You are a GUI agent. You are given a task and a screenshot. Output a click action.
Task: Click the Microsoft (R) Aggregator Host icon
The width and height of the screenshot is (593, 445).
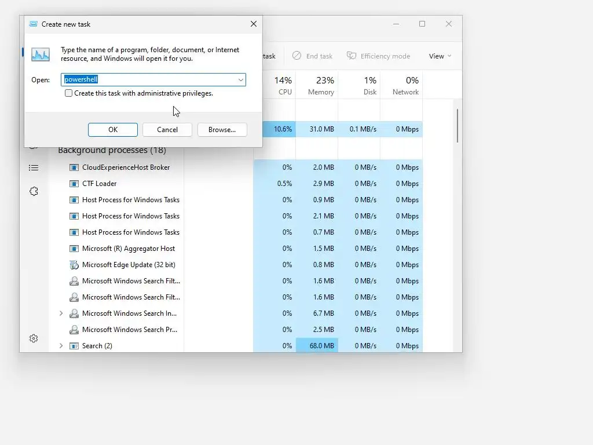click(74, 249)
